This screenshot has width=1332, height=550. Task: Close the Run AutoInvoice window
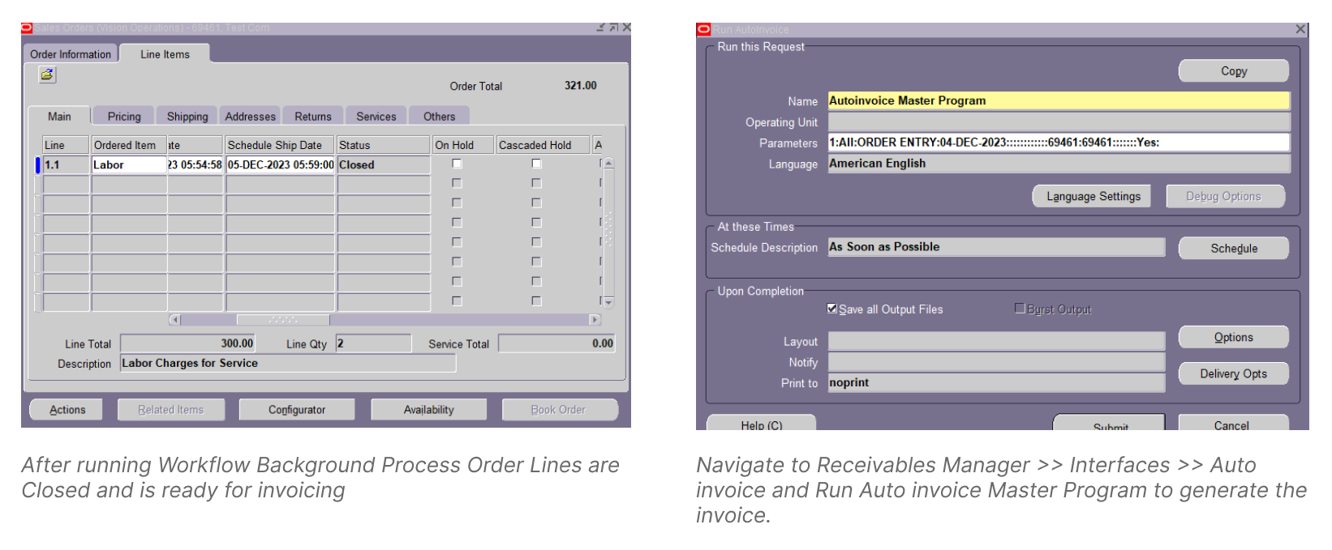1300,29
